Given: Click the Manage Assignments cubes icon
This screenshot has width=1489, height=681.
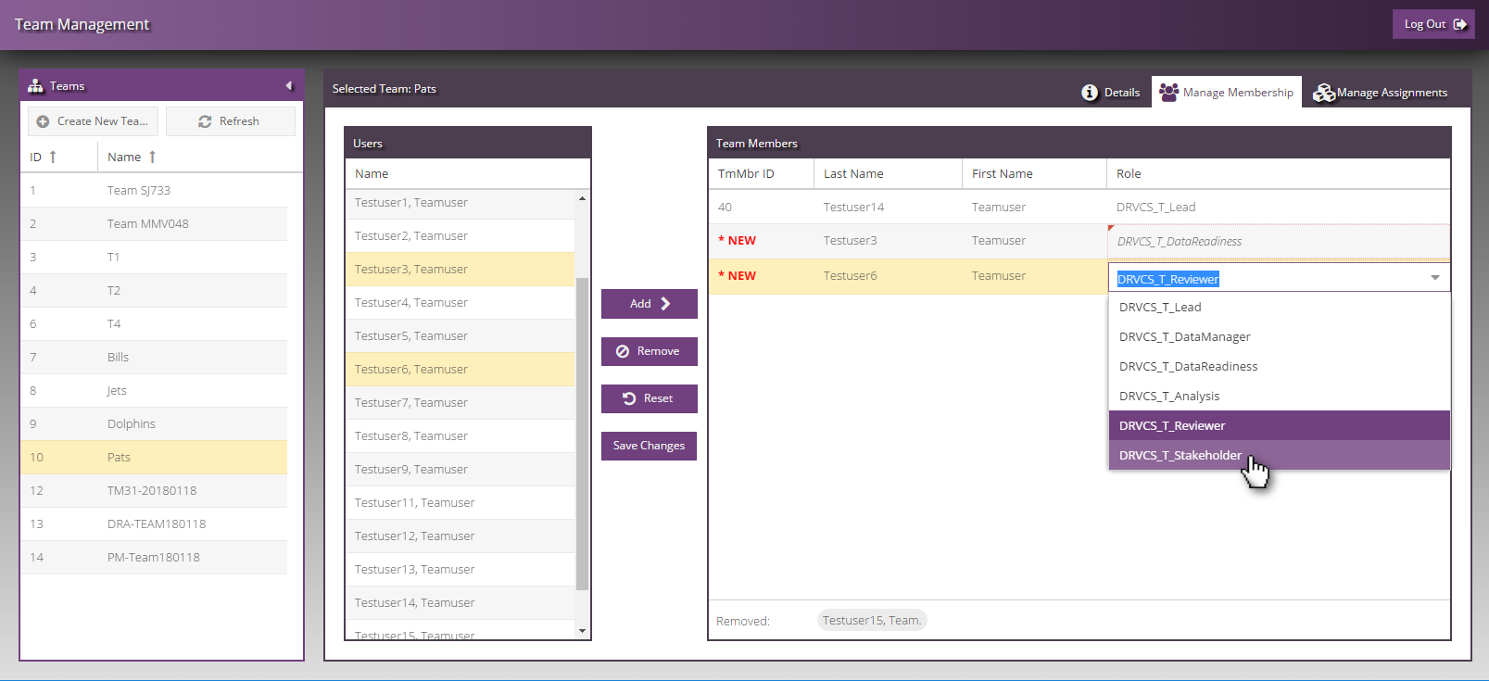Looking at the screenshot, I should (1323, 93).
